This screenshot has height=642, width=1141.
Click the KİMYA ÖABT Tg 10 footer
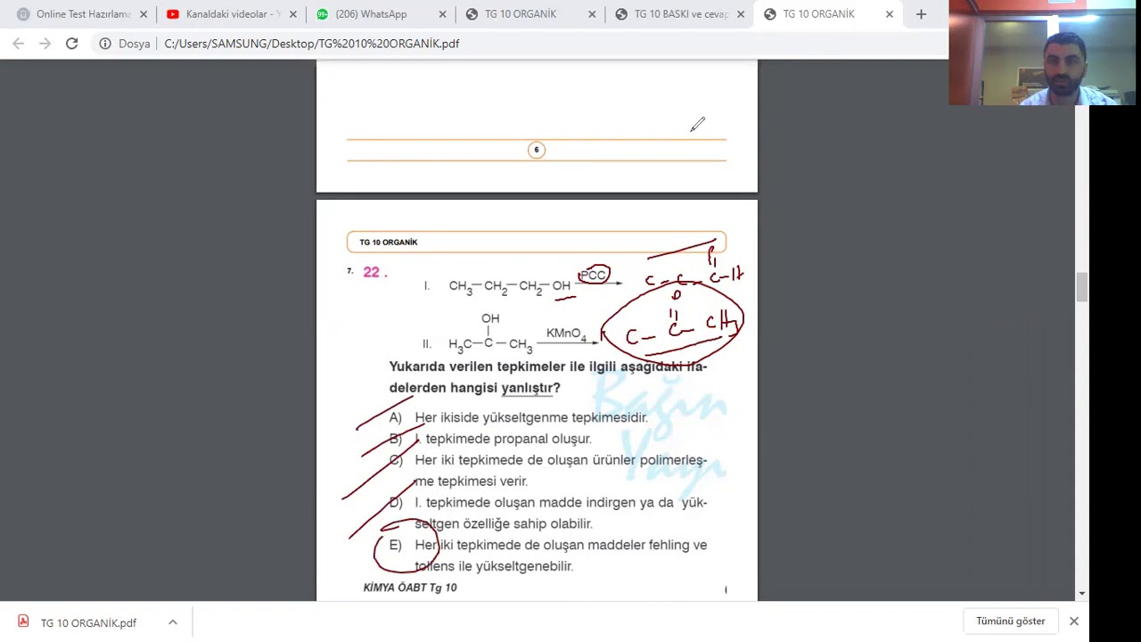pos(410,588)
